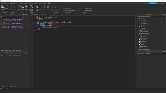Click the Find magnifier icon

pos(19,7)
